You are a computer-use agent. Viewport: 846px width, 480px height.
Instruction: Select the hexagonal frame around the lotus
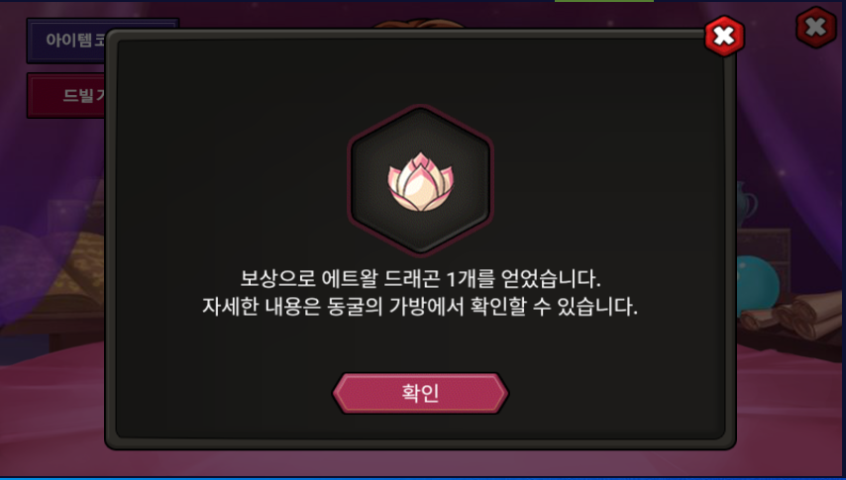pos(421,181)
